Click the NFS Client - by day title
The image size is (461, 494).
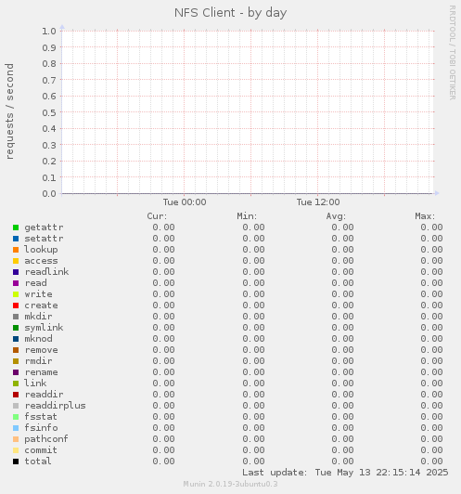(230, 13)
